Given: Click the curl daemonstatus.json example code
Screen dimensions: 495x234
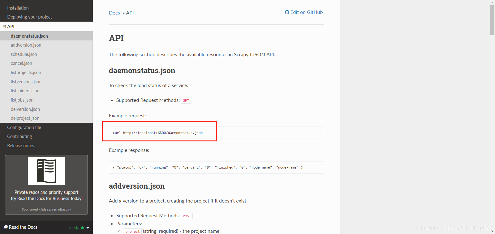Looking at the screenshot, I should [158, 133].
